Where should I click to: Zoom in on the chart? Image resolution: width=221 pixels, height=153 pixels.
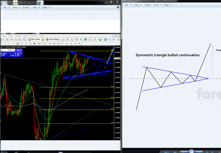(77, 39)
